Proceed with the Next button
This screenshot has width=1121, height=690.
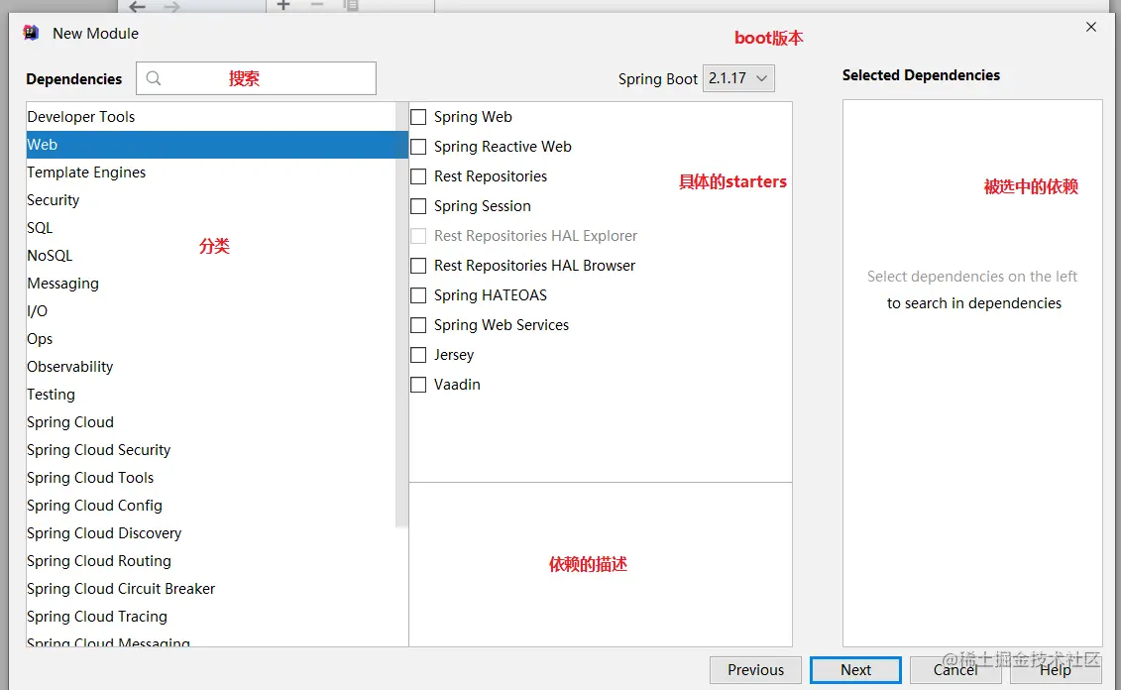pyautogui.click(x=855, y=670)
